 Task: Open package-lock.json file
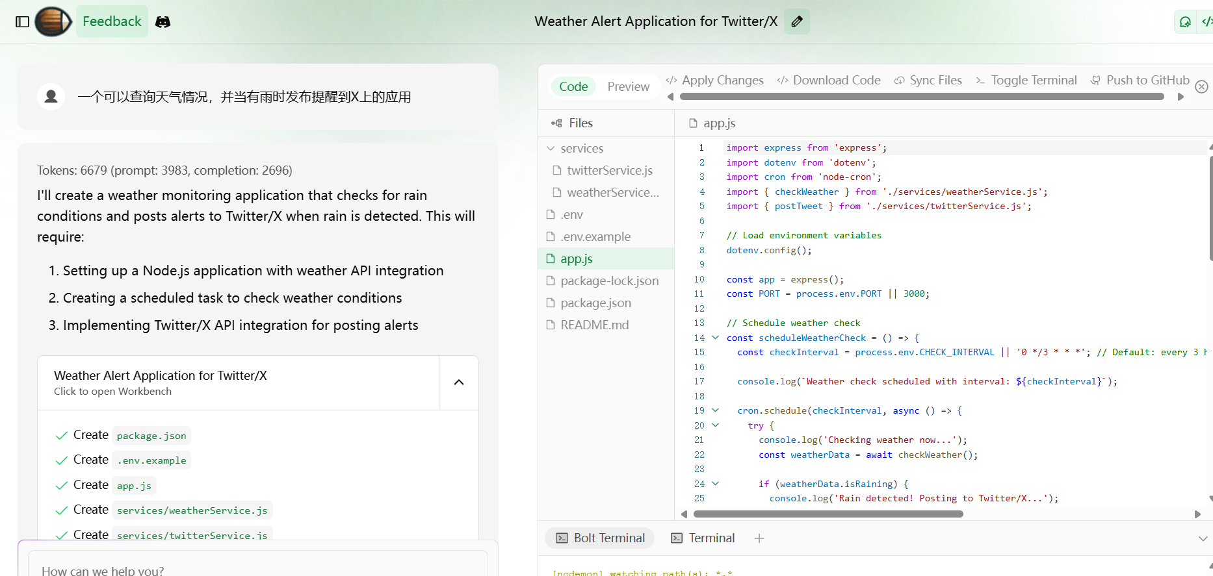[606, 281]
